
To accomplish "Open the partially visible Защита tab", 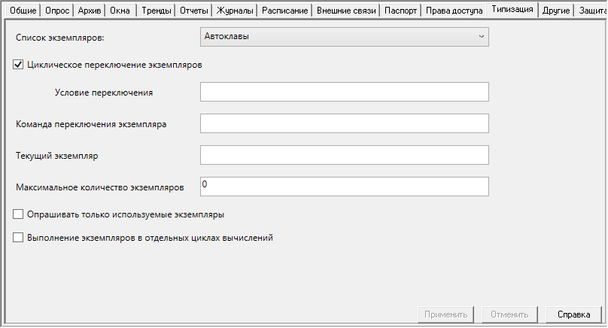I will 591,11.
